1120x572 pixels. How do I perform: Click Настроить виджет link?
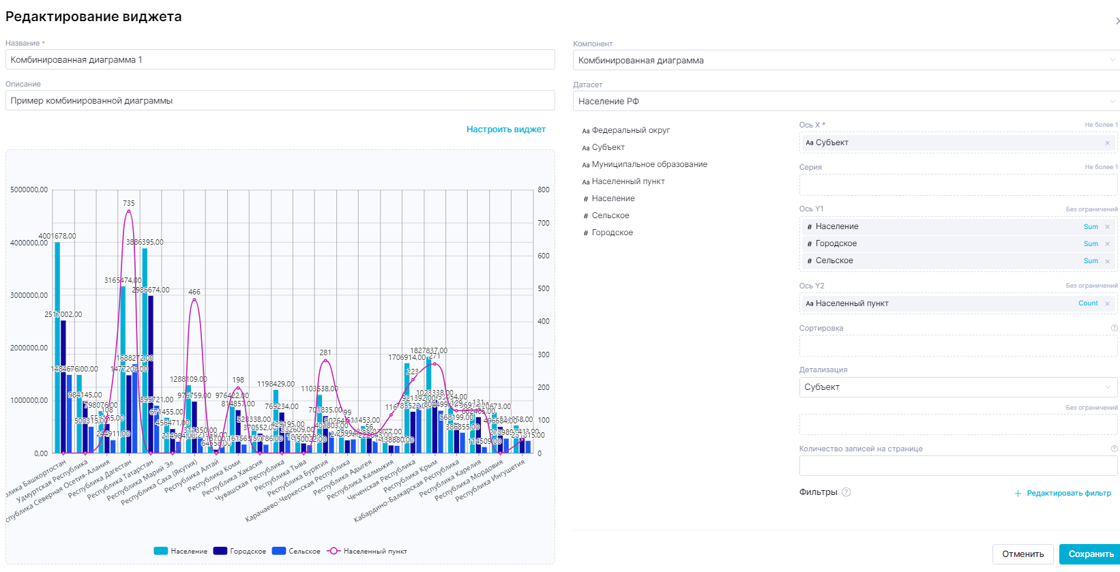[505, 130]
